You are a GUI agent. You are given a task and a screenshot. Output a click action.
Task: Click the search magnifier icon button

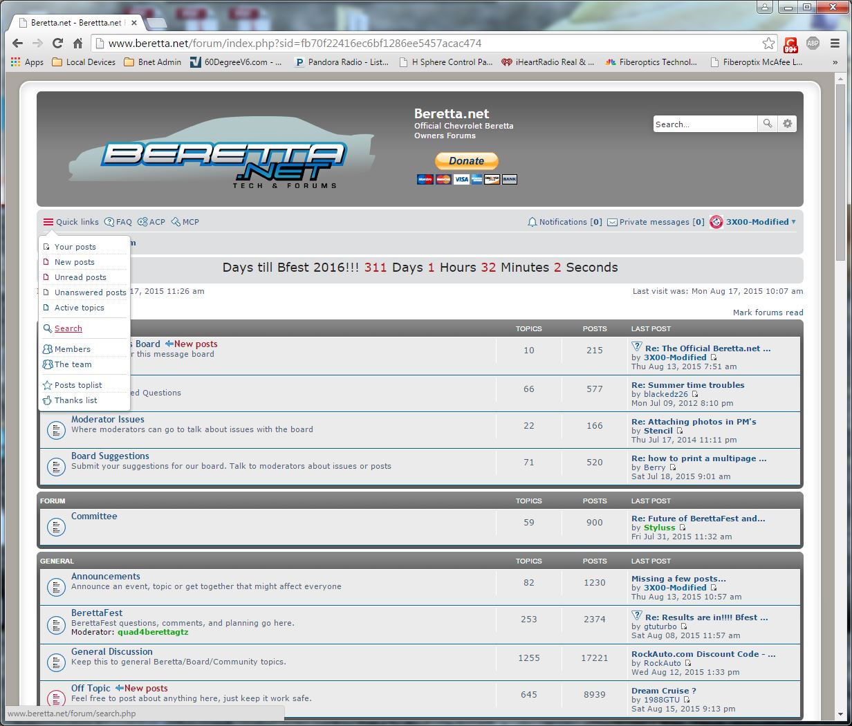[768, 124]
